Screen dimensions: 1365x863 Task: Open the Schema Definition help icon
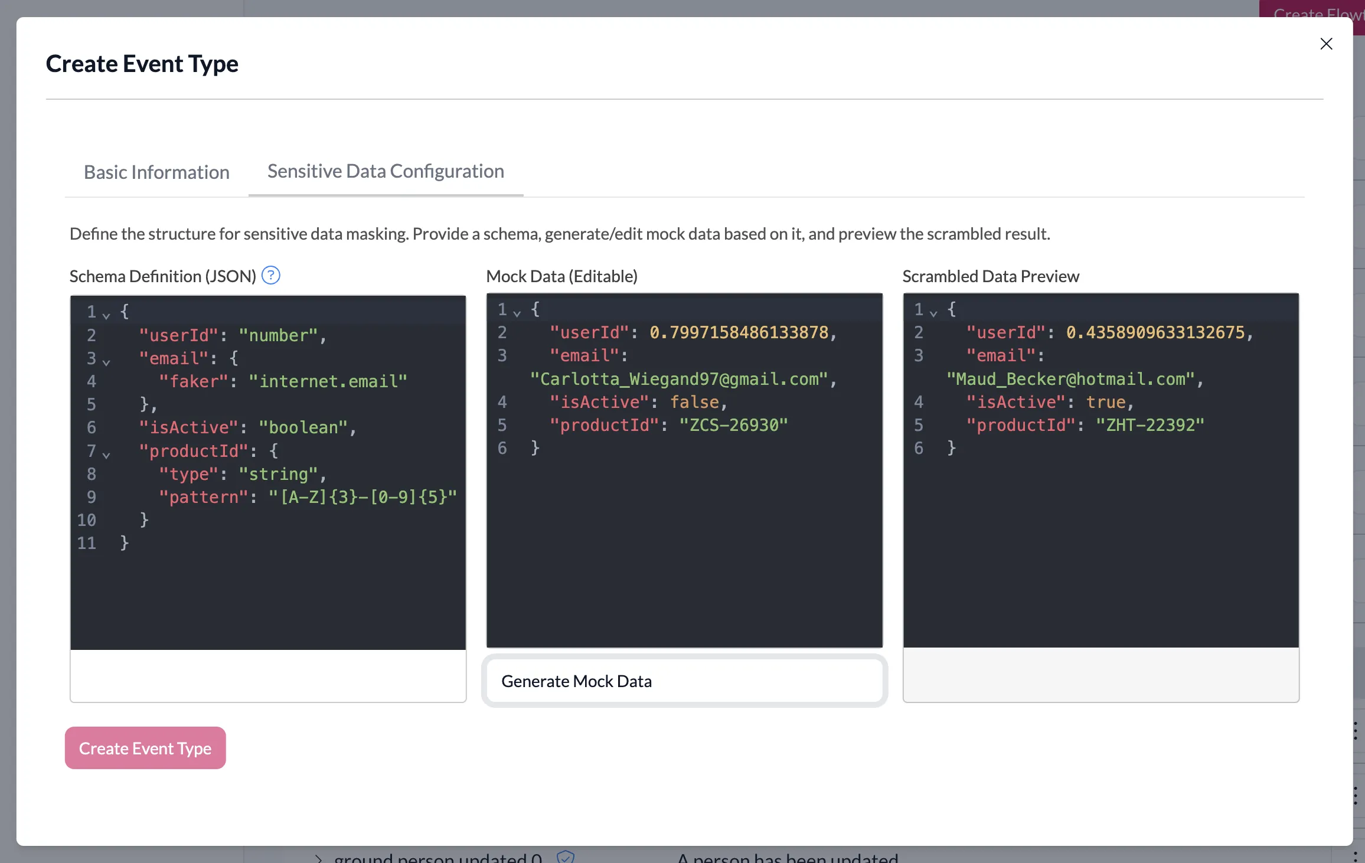(x=271, y=276)
